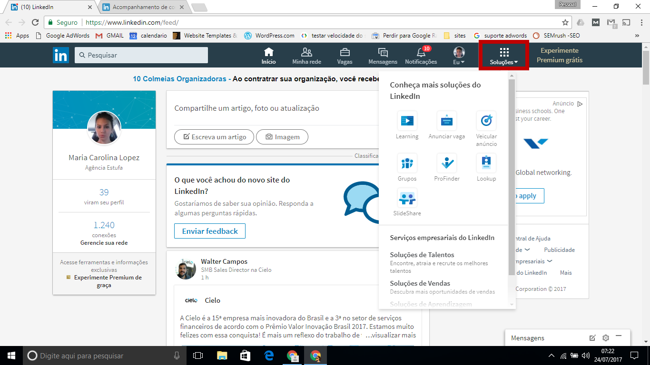650x365 pixels.
Task: Click the Pesquisar search field
Action: click(141, 55)
